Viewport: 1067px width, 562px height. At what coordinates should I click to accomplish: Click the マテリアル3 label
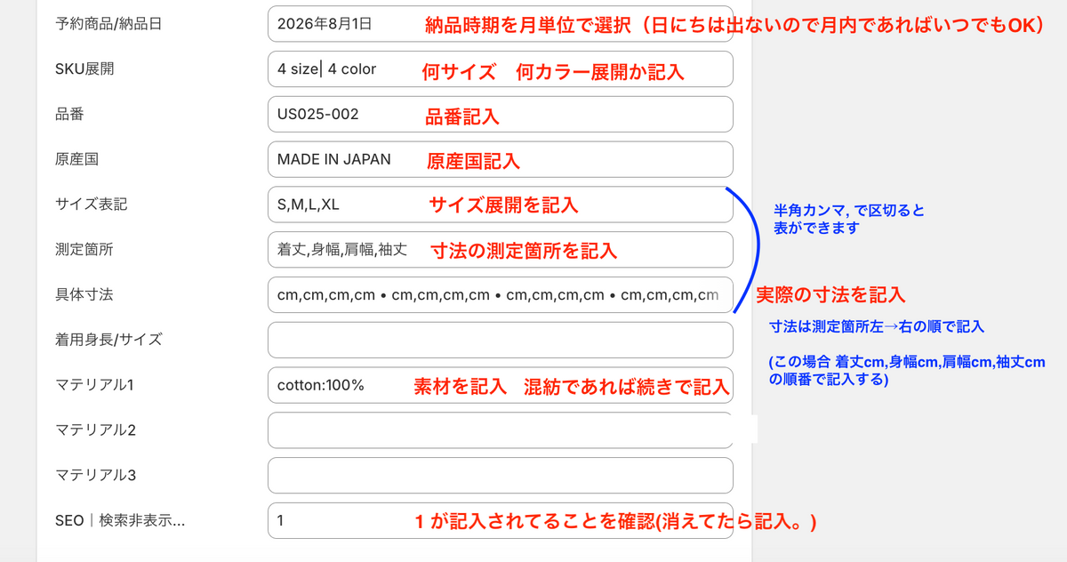coord(95,475)
